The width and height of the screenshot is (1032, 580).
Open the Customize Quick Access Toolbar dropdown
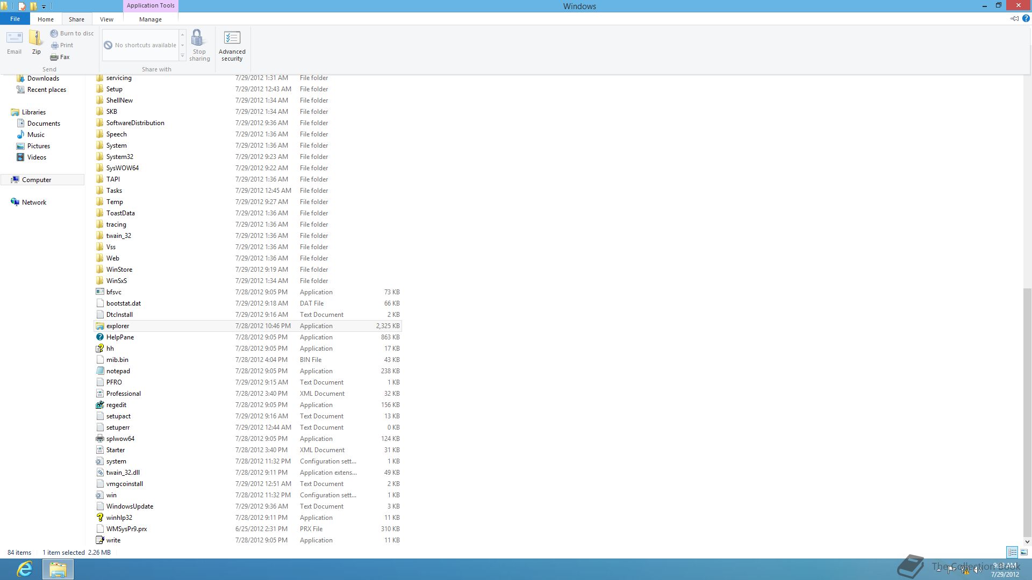(44, 6)
